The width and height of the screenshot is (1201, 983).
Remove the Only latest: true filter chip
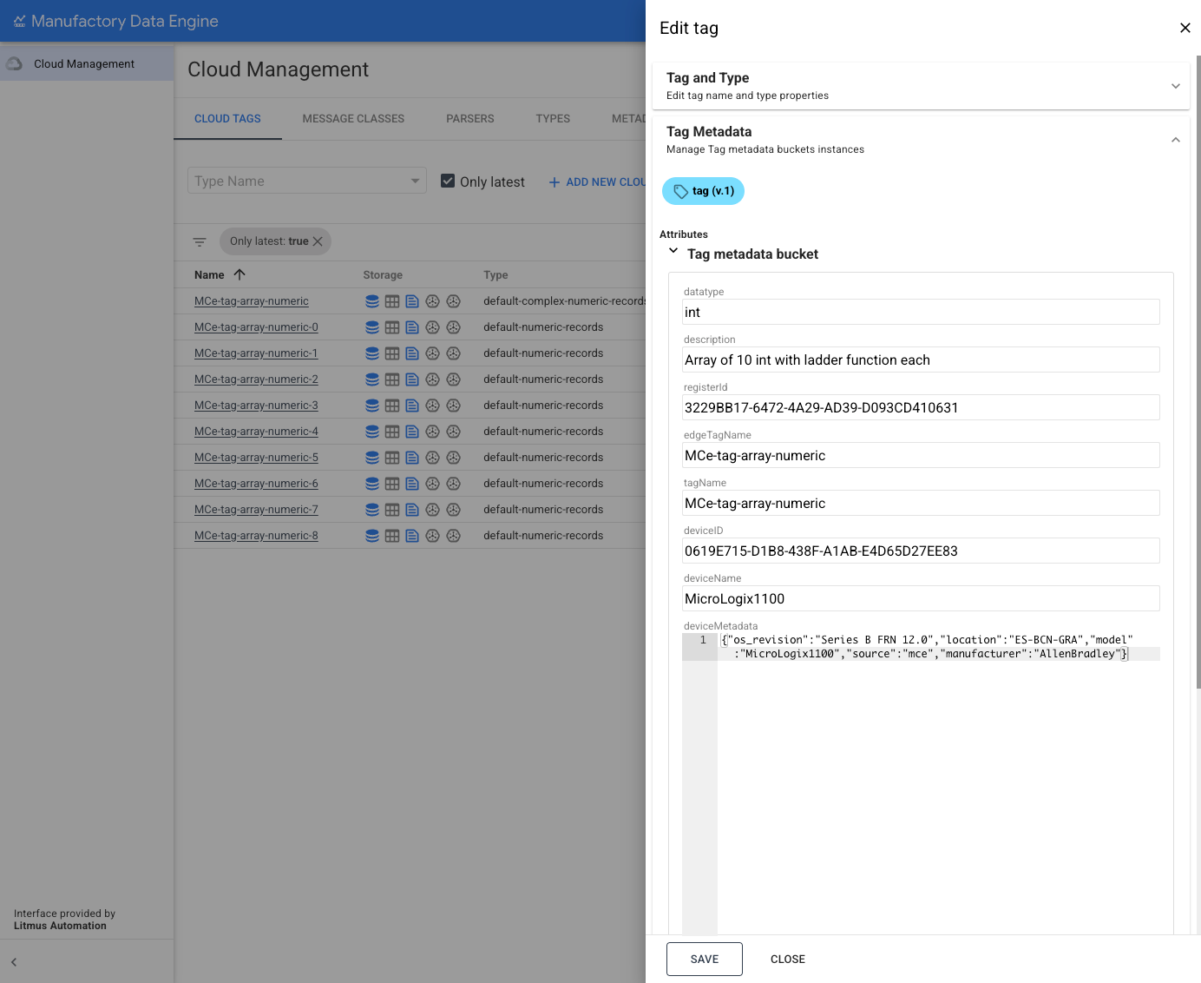[318, 241]
